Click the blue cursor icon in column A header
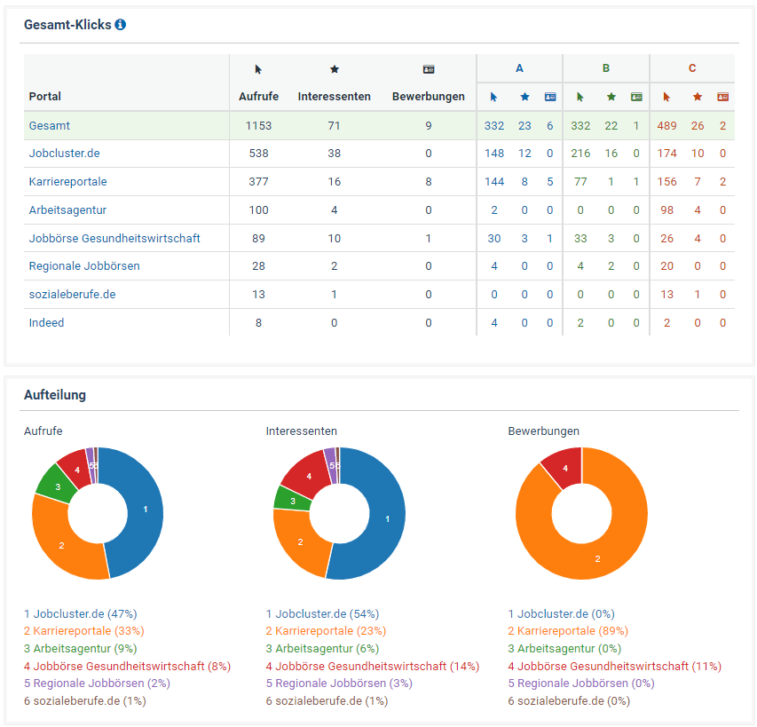The height and width of the screenshot is (727, 757). pos(494,98)
